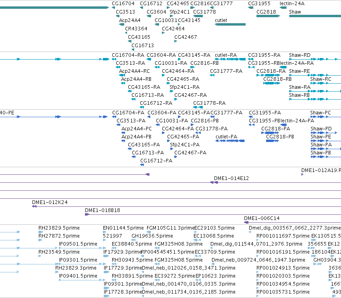Click the CG16712-RA transcript label

pos(156,103)
